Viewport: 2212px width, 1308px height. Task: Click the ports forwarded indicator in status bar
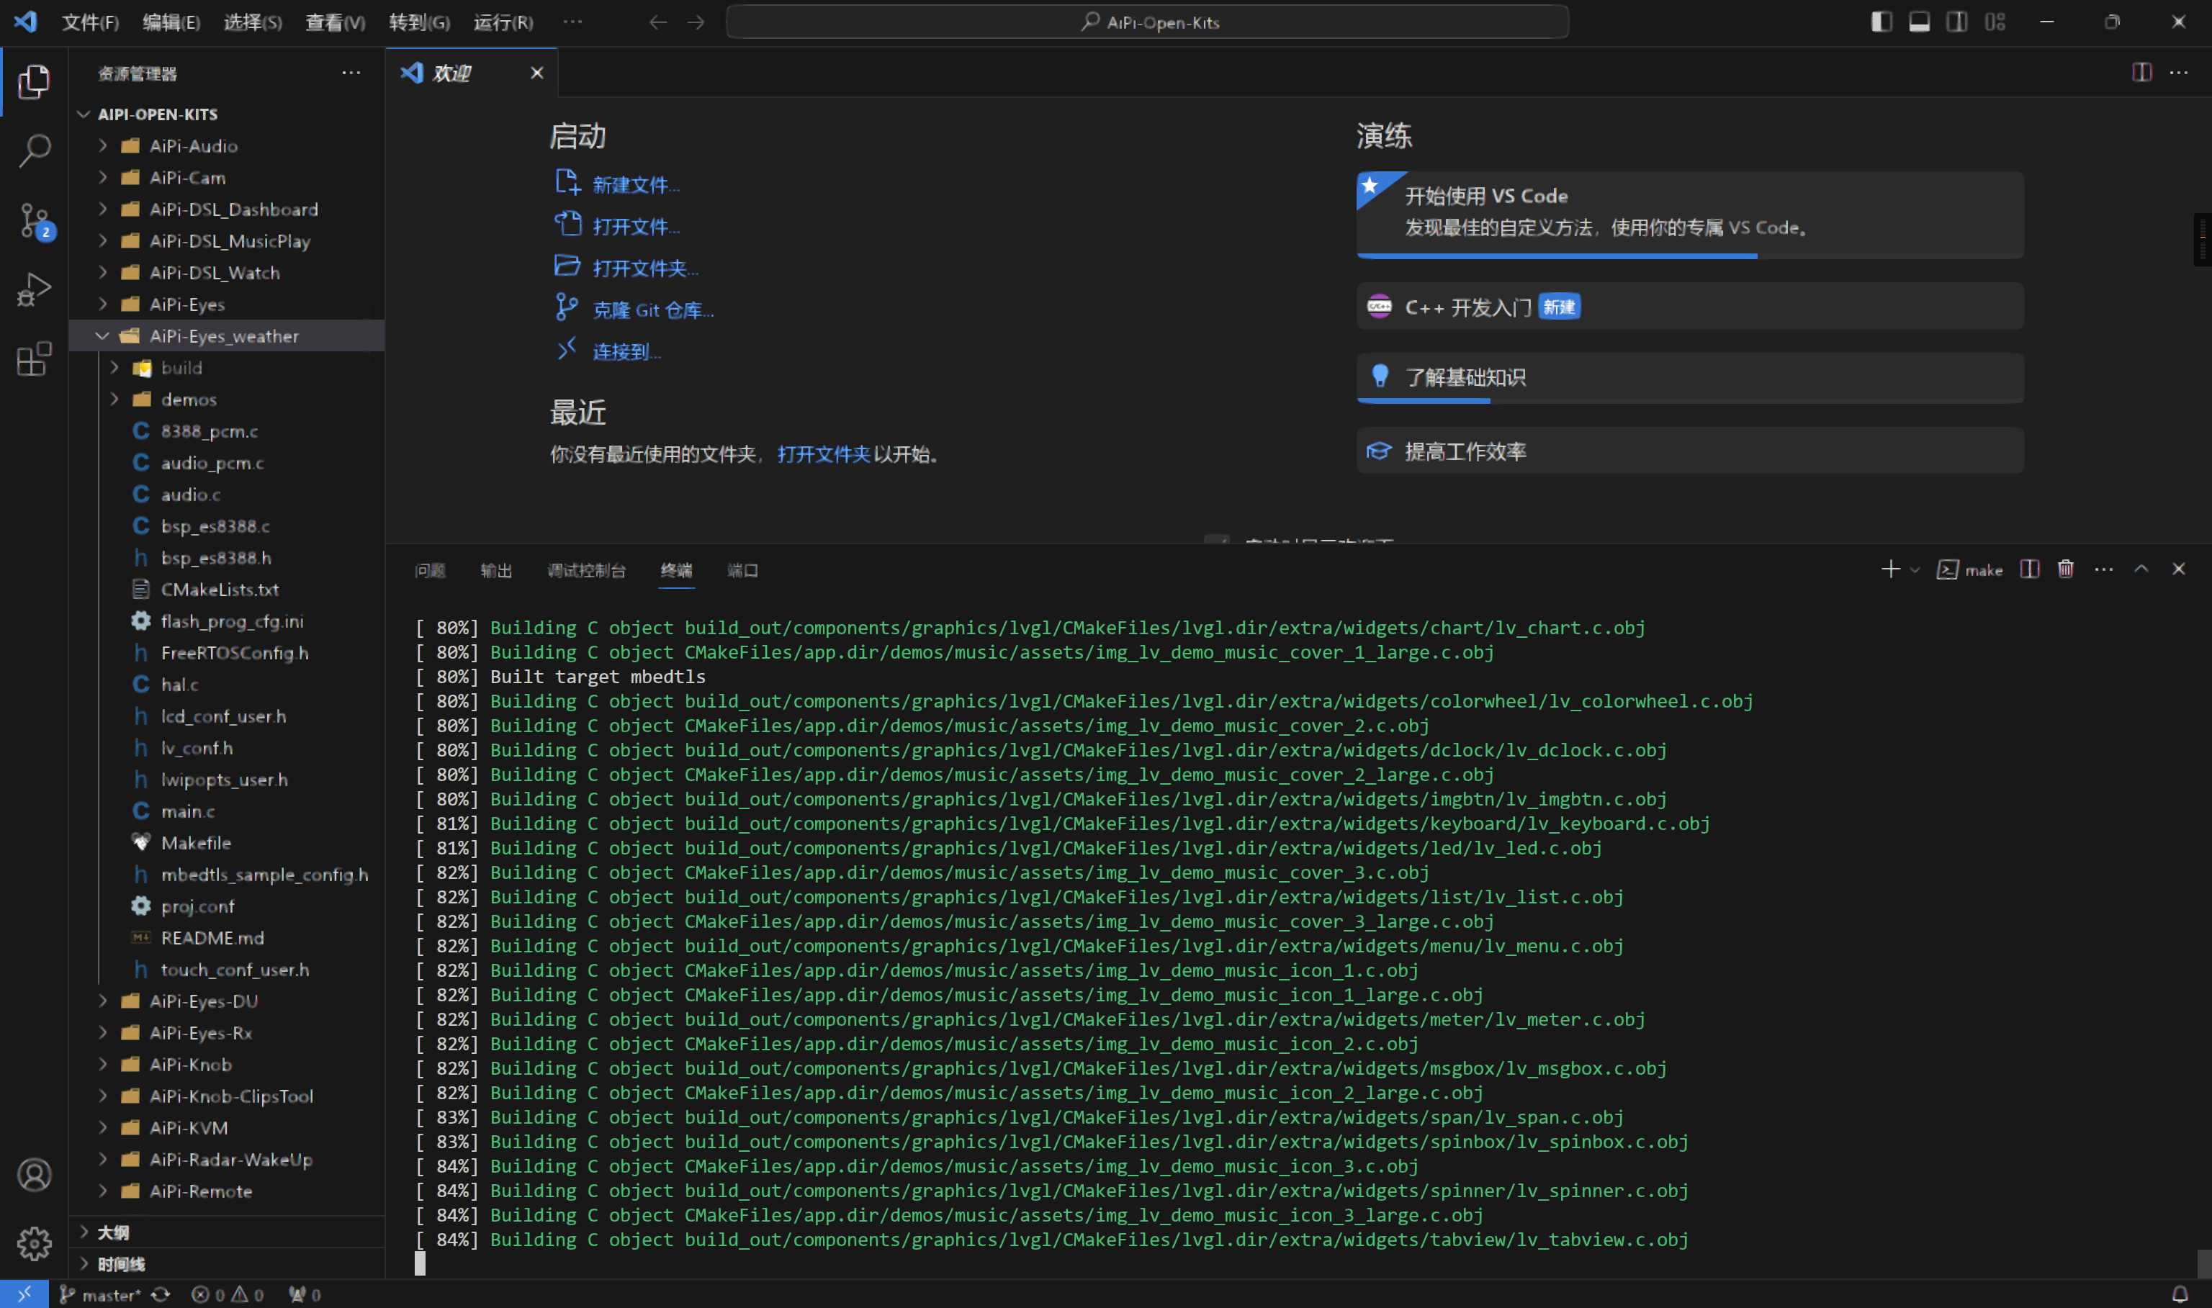pos(305,1294)
